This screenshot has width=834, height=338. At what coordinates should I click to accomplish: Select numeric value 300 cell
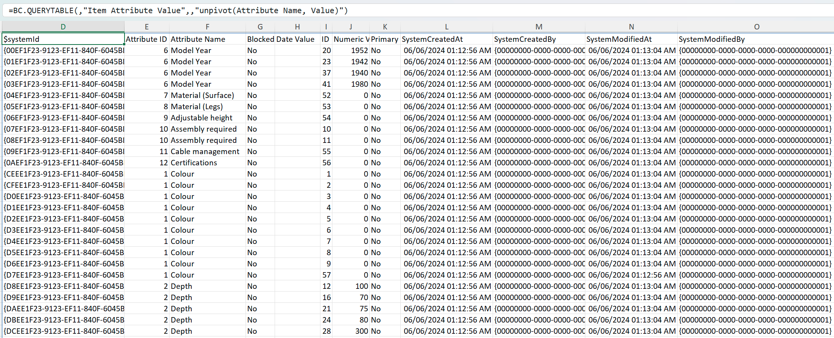coord(351,331)
